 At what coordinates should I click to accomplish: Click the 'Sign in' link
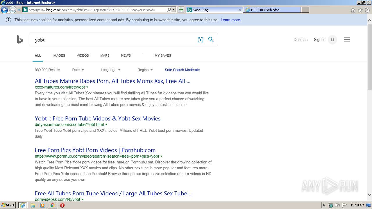click(x=320, y=40)
